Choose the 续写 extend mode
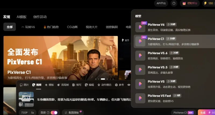215x115 pixels. [77, 85]
